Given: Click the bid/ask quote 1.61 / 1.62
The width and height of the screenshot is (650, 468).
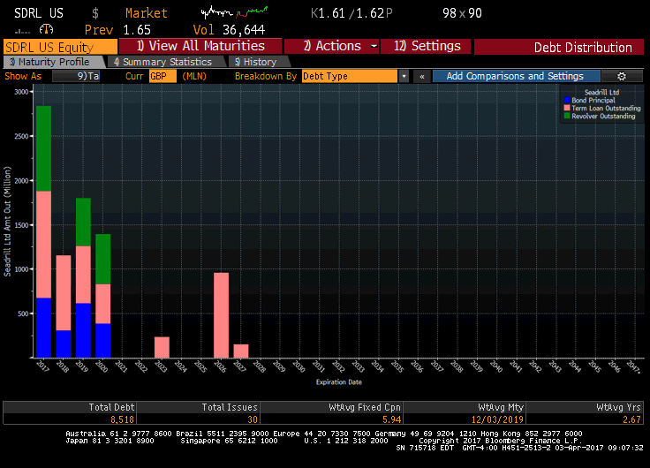Looking at the screenshot, I should (x=351, y=13).
